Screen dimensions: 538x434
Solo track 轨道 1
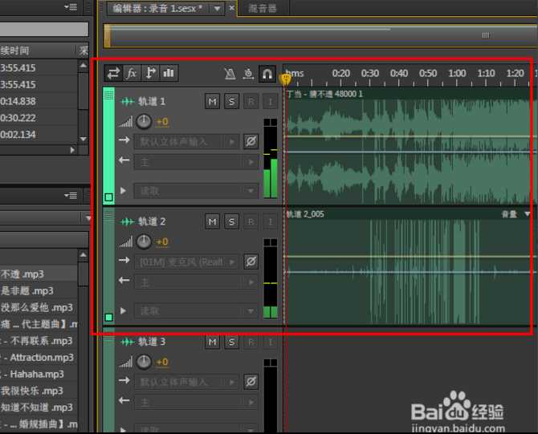[x=231, y=101]
